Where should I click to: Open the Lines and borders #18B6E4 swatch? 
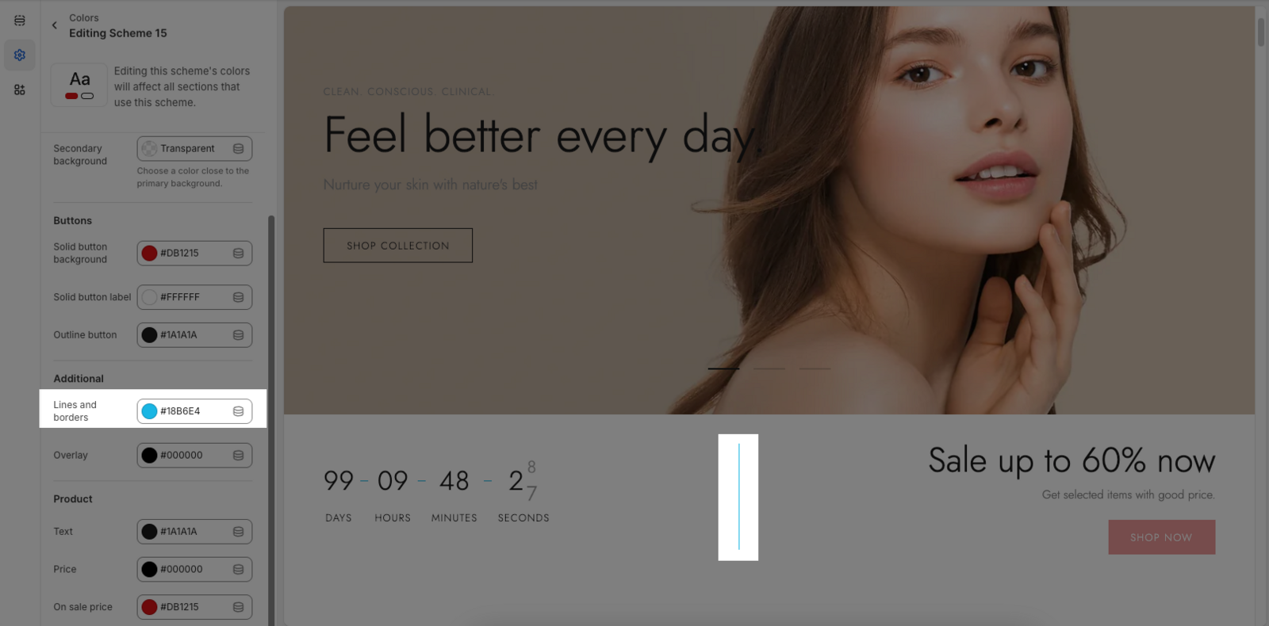click(149, 411)
